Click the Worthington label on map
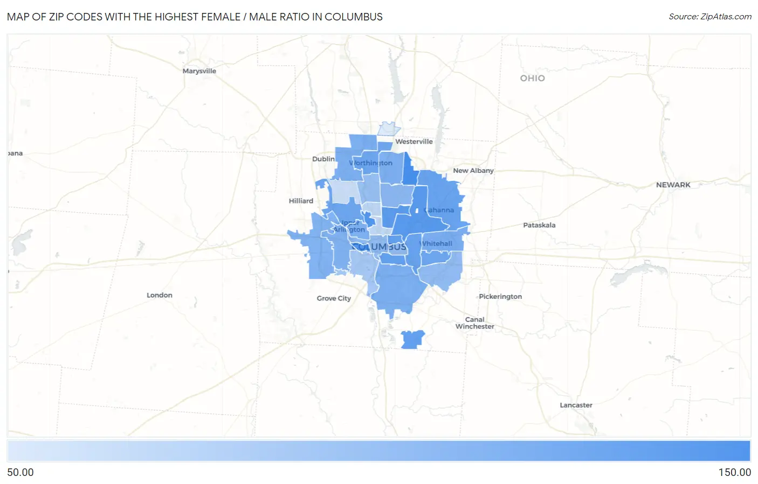758x484 pixels. pyautogui.click(x=370, y=163)
